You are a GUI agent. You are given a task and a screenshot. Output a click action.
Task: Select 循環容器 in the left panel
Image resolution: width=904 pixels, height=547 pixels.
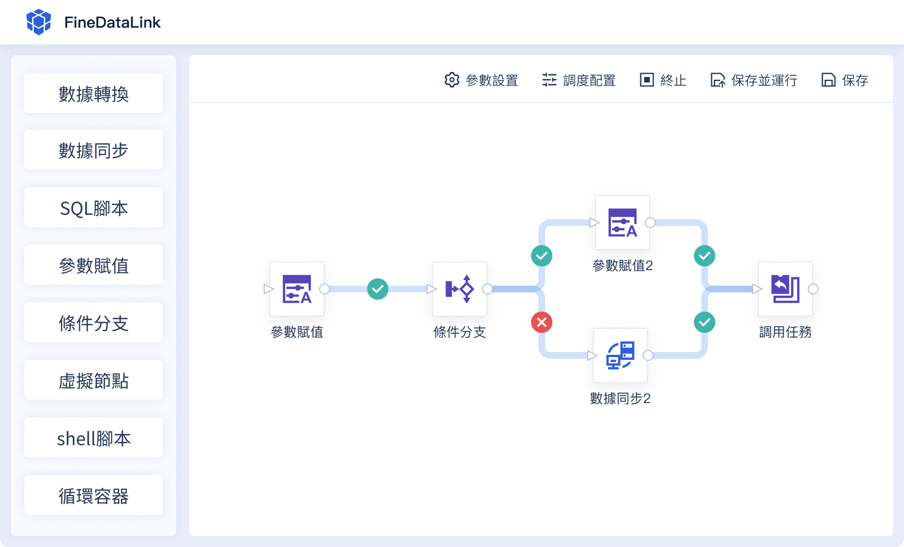tap(94, 495)
